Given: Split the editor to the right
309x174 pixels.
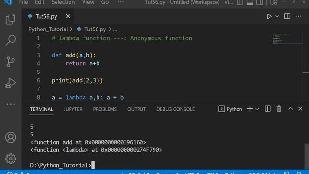Looking at the screenshot, I should coord(287,16).
